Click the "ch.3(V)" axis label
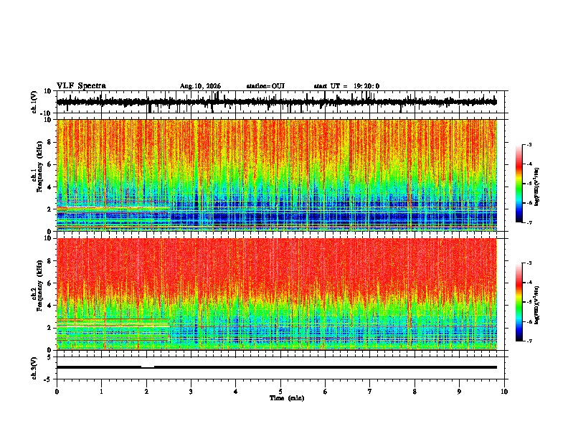Image resolution: width=568 pixels, height=439 pixels. click(x=34, y=368)
